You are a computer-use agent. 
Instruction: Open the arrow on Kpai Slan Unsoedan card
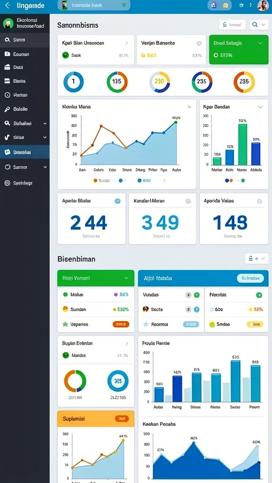pos(127,43)
